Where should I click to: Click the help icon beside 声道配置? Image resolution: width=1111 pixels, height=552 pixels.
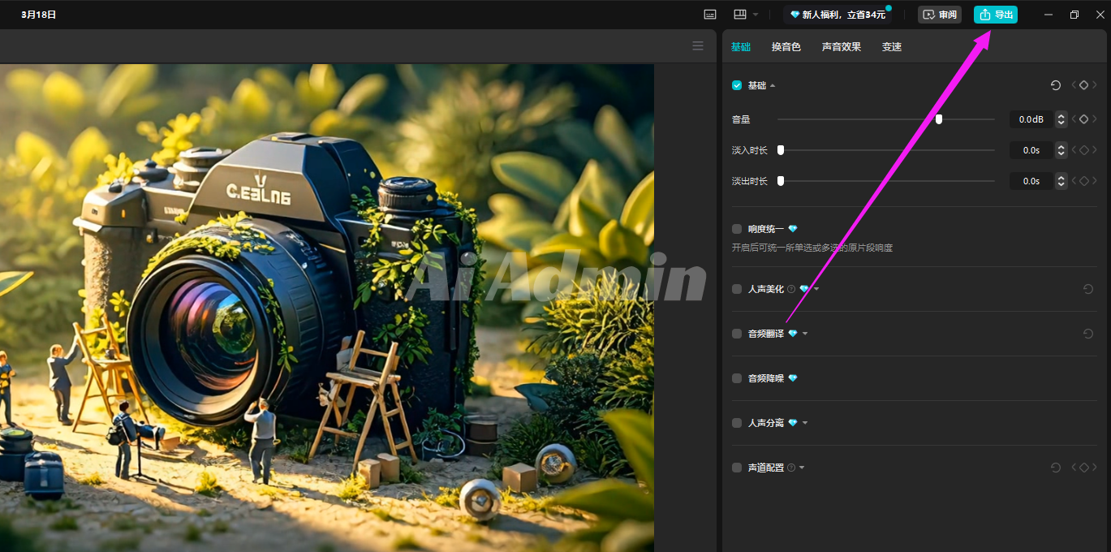coord(791,468)
